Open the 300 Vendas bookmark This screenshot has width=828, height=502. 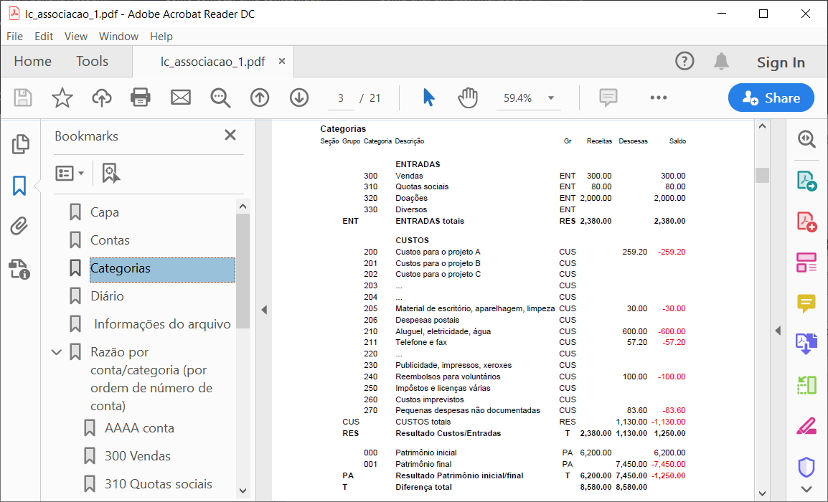click(x=137, y=456)
